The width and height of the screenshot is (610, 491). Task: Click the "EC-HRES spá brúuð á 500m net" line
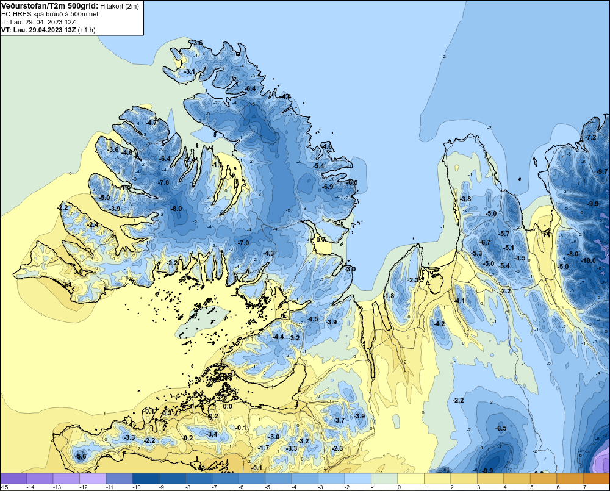tap(50, 14)
